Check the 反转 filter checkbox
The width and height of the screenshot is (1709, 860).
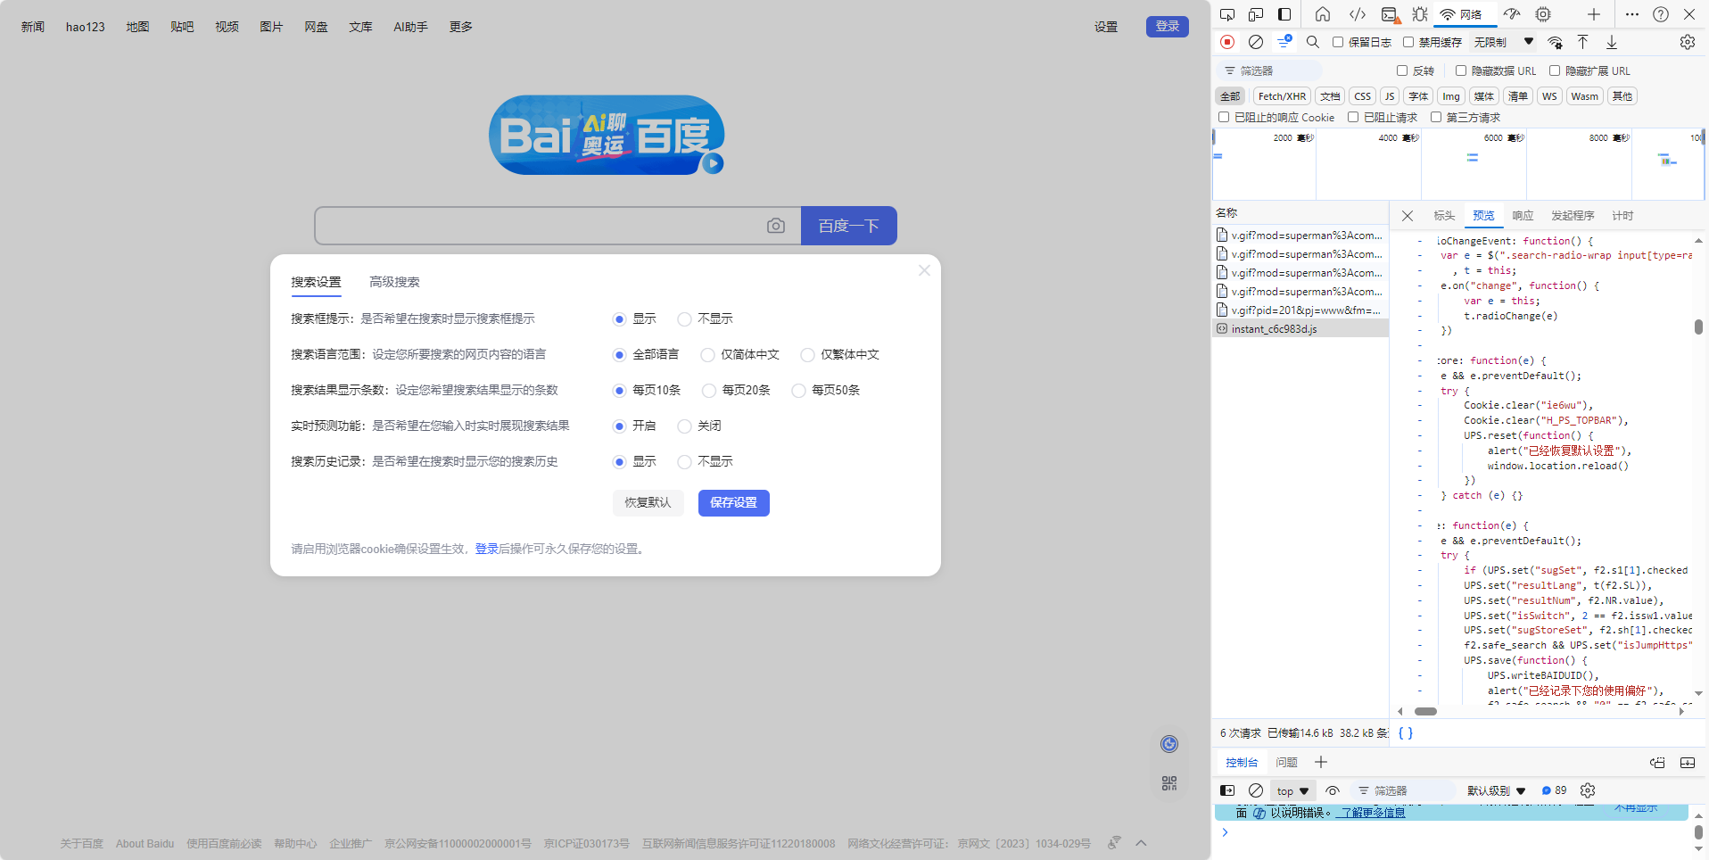click(1402, 70)
